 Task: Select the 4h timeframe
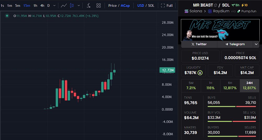[x=42, y=5]
